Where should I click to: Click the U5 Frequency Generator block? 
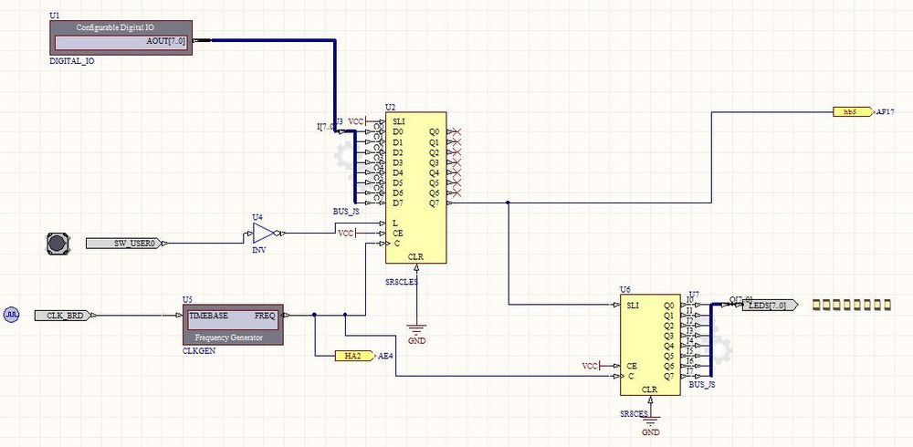[x=233, y=325]
